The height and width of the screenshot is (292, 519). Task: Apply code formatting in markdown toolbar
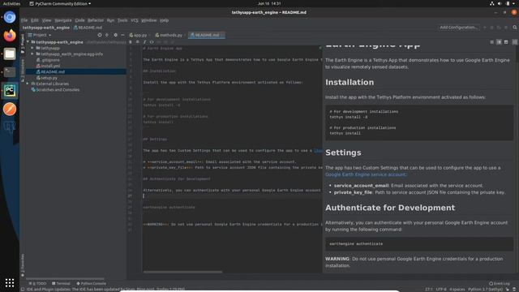click(152, 42)
